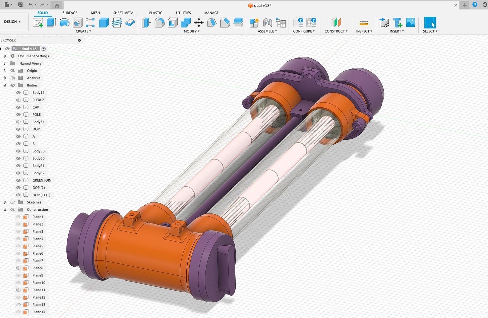
Task: Click the Measure ruler icon under Inspect
Action: (x=364, y=22)
